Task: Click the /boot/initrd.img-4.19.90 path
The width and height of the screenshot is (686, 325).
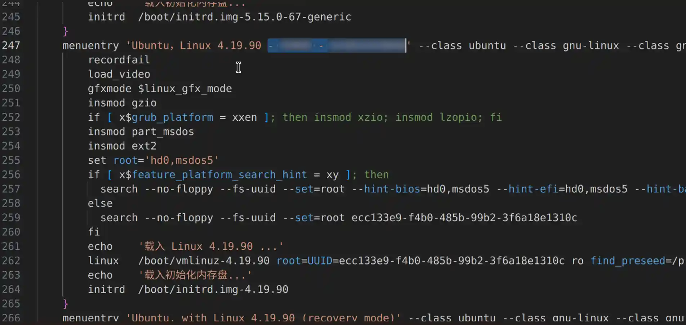Action: click(x=213, y=290)
